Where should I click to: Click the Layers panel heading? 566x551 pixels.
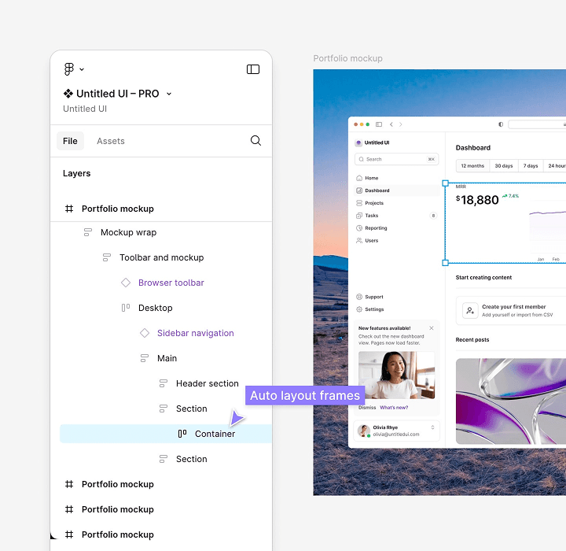(x=76, y=173)
